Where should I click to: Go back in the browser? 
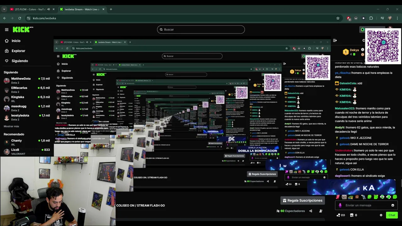[x=5, y=18]
